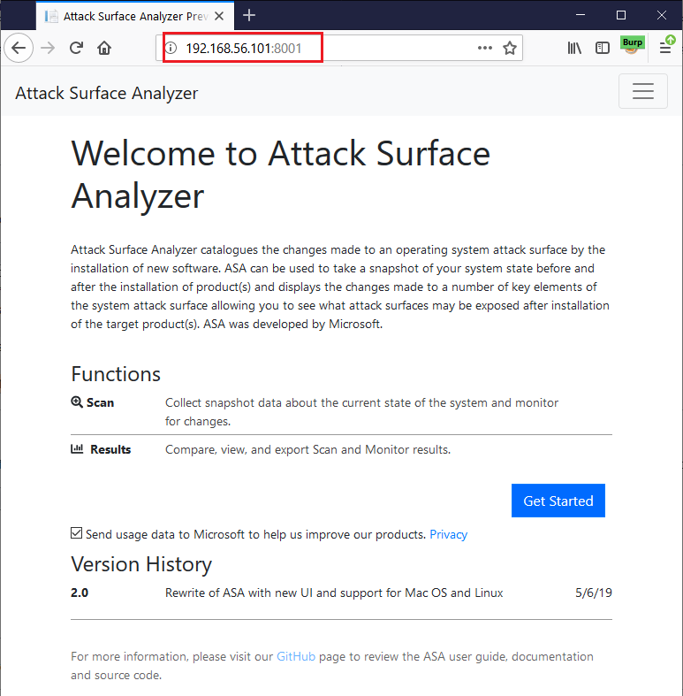This screenshot has width=683, height=696.
Task: Toggle the browser sidebar icon
Action: [x=603, y=48]
